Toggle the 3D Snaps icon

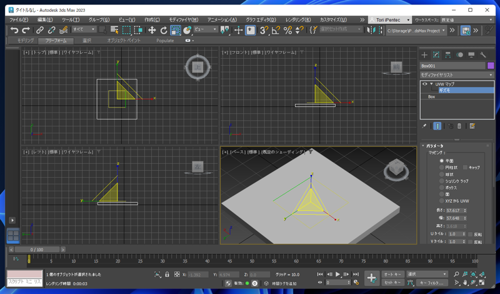point(264,30)
